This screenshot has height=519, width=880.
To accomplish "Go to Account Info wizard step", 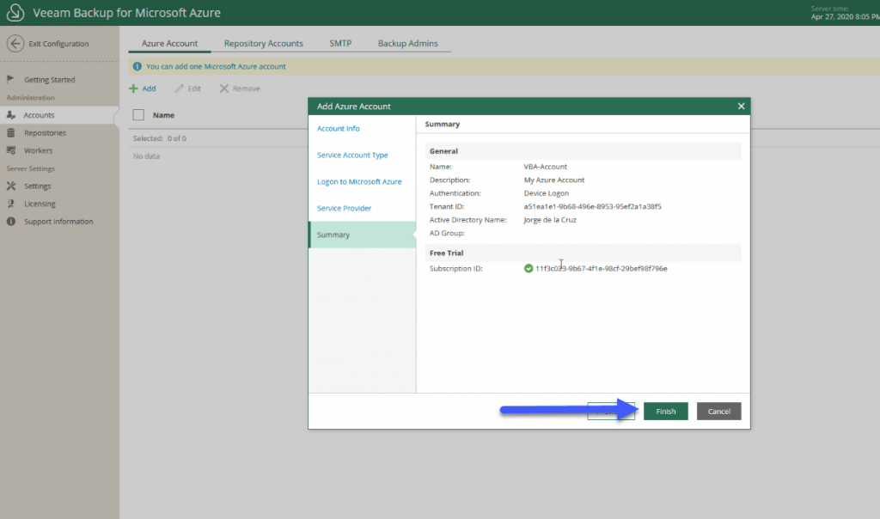I will 338,129.
